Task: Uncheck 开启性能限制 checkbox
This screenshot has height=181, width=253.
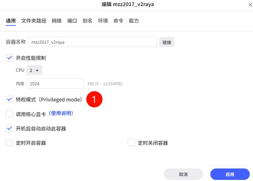Action: pos(9,58)
